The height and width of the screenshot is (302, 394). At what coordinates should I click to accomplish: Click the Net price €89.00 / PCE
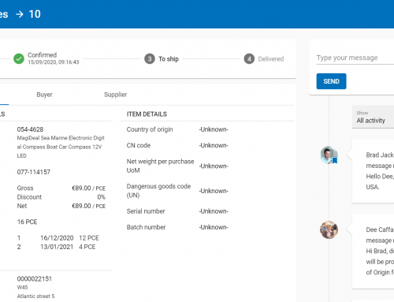coord(88,206)
